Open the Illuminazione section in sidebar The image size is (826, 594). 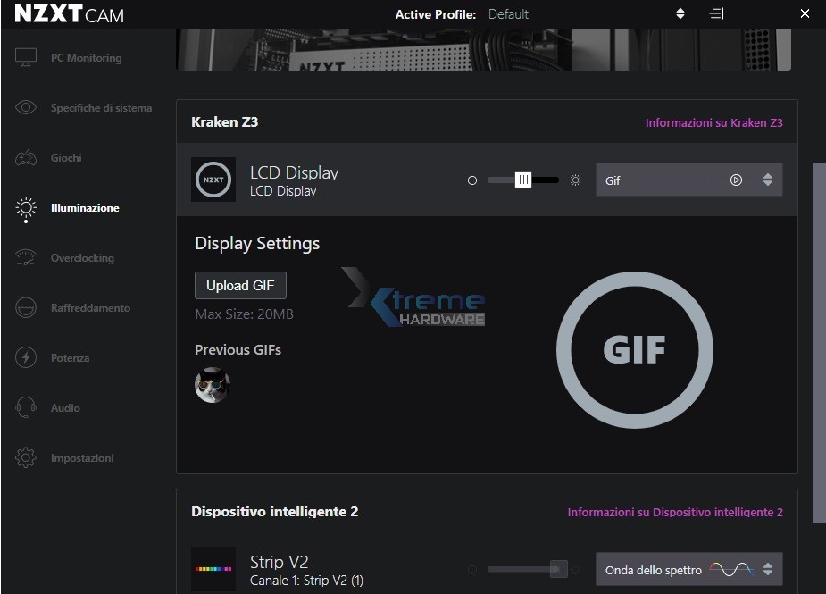pos(84,208)
